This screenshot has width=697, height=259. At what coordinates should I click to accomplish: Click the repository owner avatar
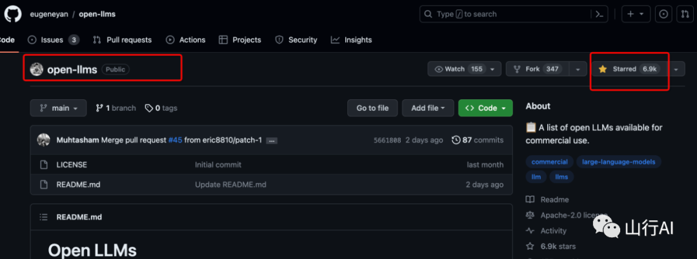click(x=36, y=69)
